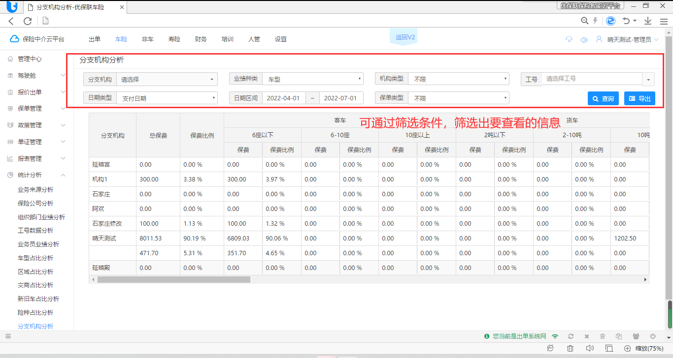The height and width of the screenshot is (358, 673).
Task: Click the copy pages icon in the status bar
Action: [619, 336]
